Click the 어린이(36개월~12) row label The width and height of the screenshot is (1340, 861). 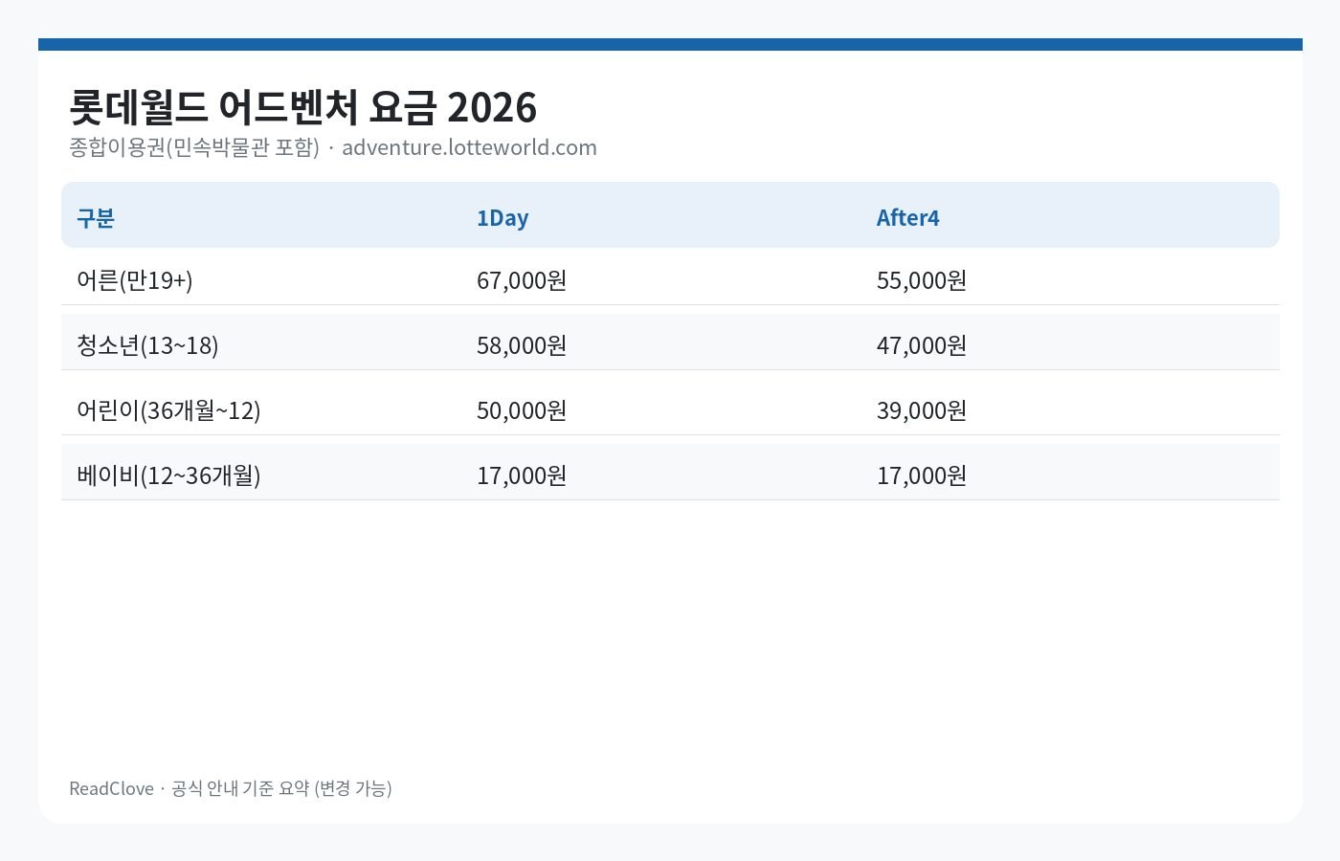click(168, 410)
